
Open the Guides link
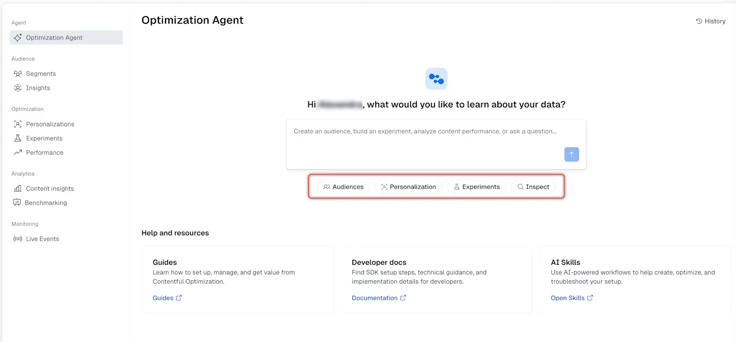[167, 298]
